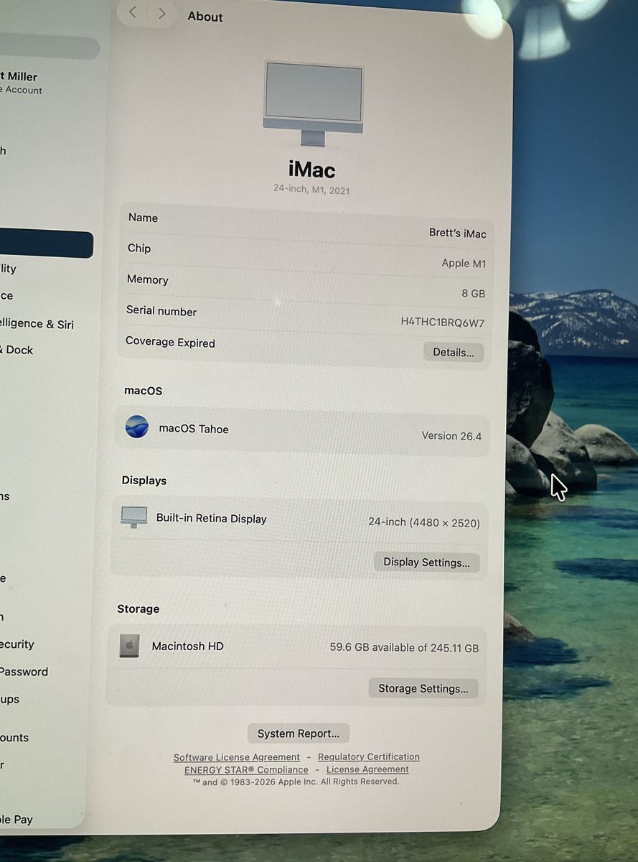Click the Built-in Retina Display monitor icon
Screen dimensions: 638x862
coord(134,517)
